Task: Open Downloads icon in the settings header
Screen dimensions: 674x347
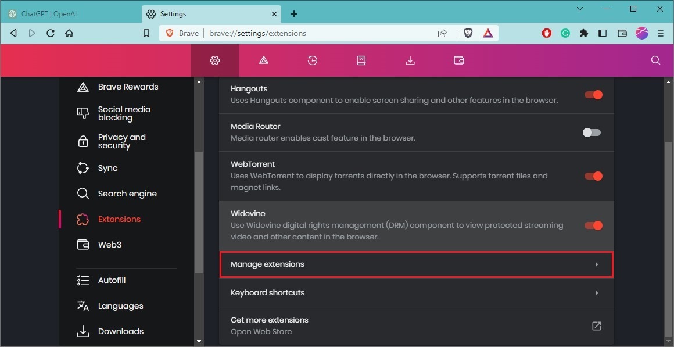Action: point(410,60)
